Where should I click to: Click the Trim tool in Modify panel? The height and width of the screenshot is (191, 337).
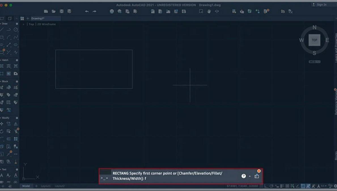click(x=16, y=131)
